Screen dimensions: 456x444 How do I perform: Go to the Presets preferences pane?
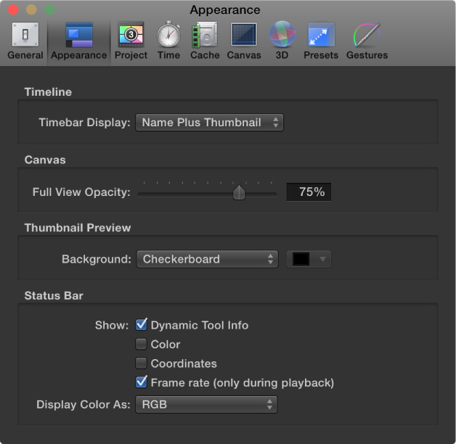point(321,41)
